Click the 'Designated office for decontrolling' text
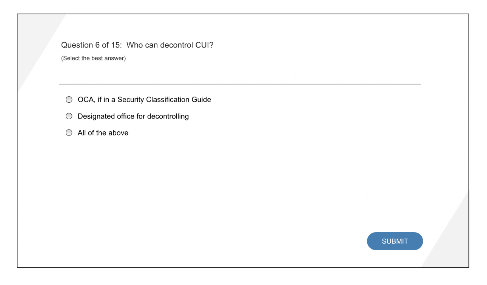487x285 pixels. point(133,116)
